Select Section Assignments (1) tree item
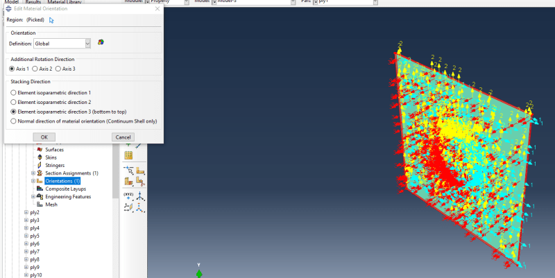This screenshot has height=278, width=555. tap(71, 173)
